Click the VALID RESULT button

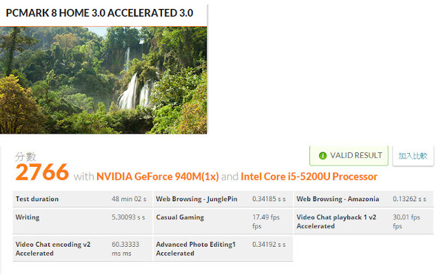[x=349, y=156]
